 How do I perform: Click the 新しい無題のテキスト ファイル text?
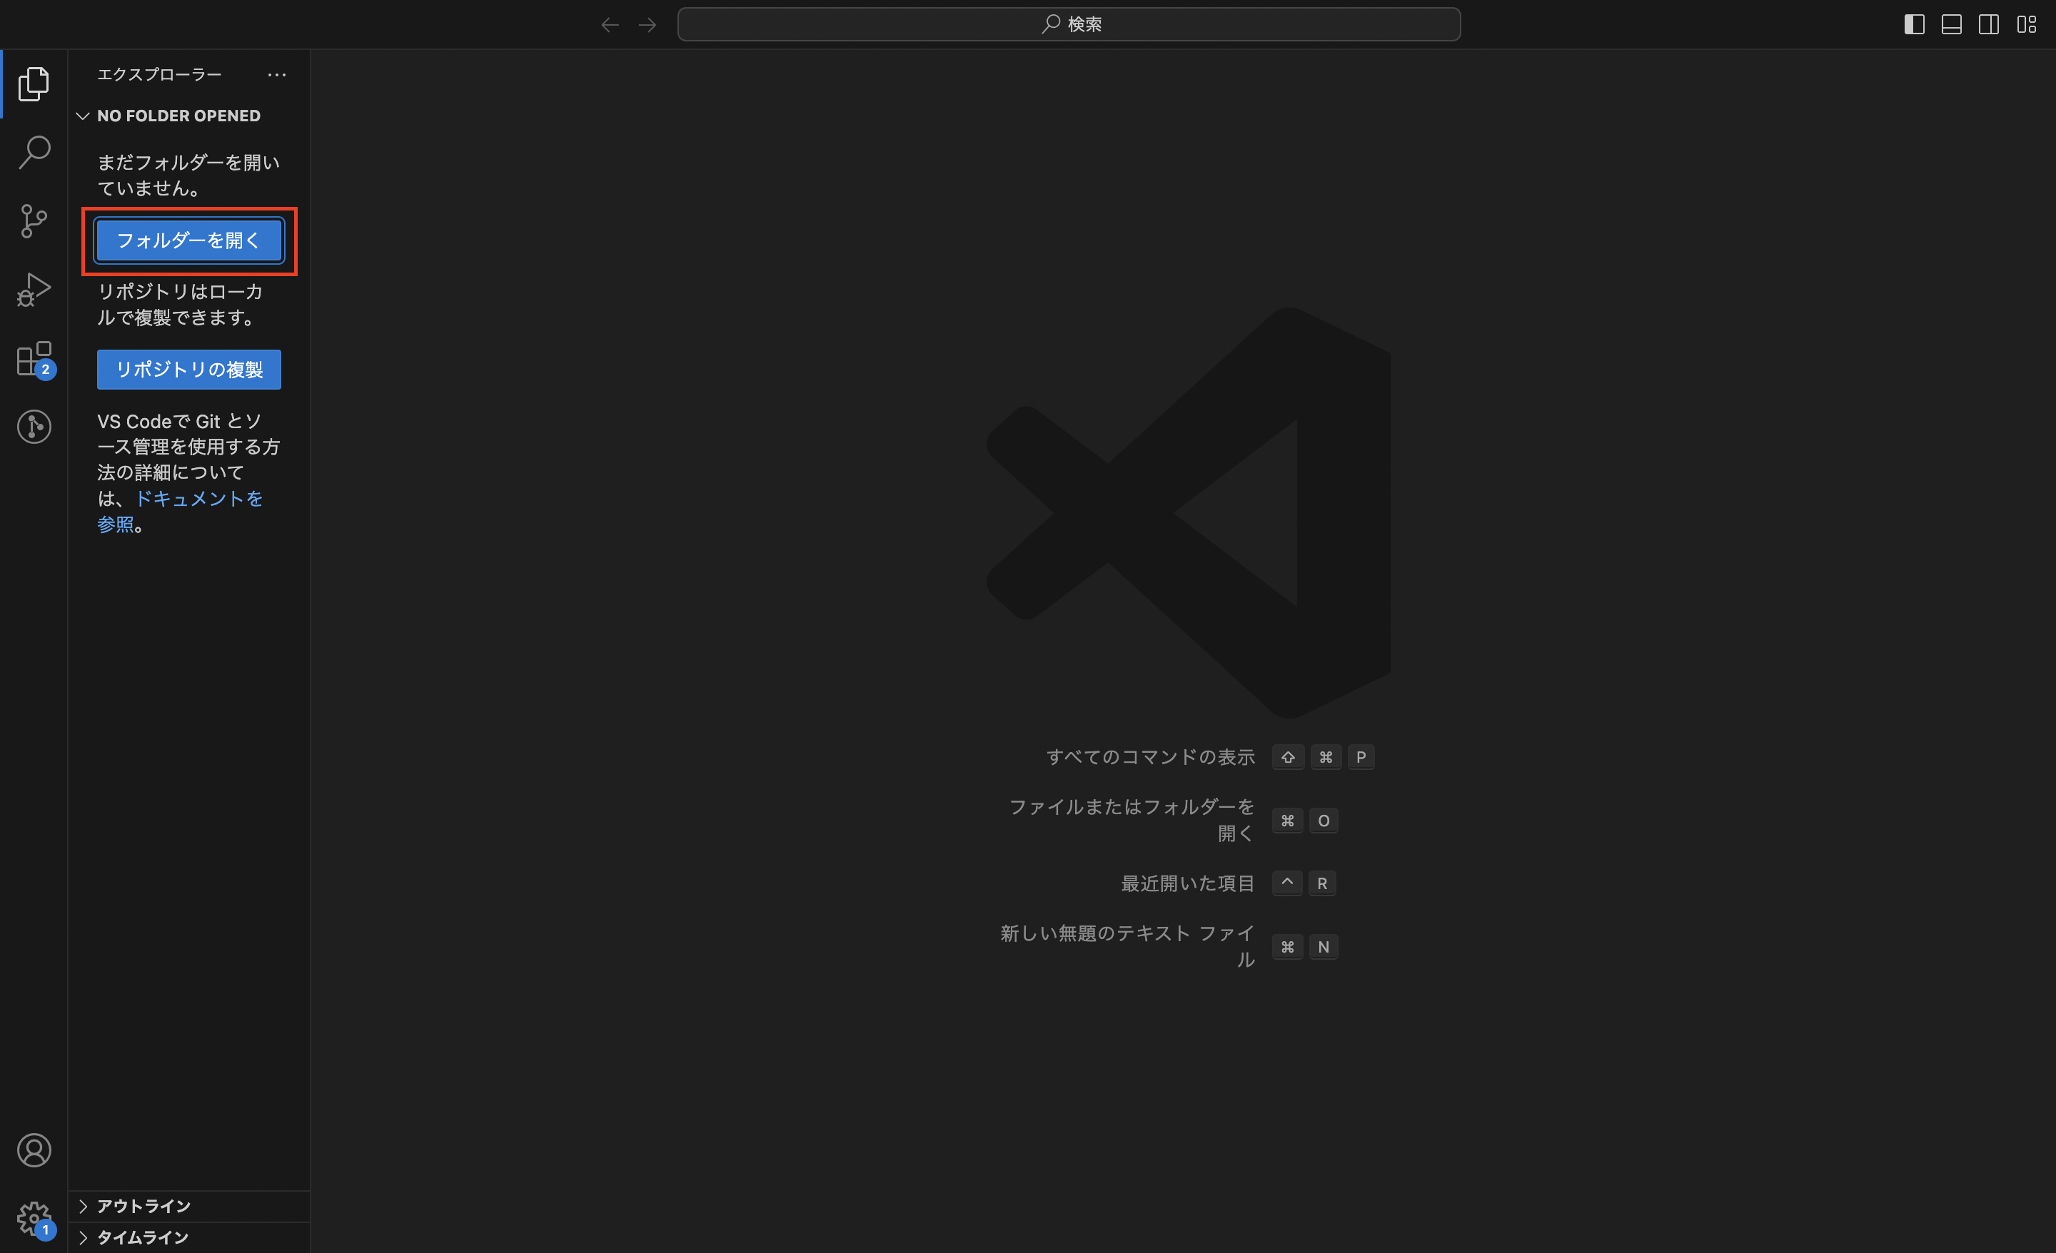tap(1127, 946)
